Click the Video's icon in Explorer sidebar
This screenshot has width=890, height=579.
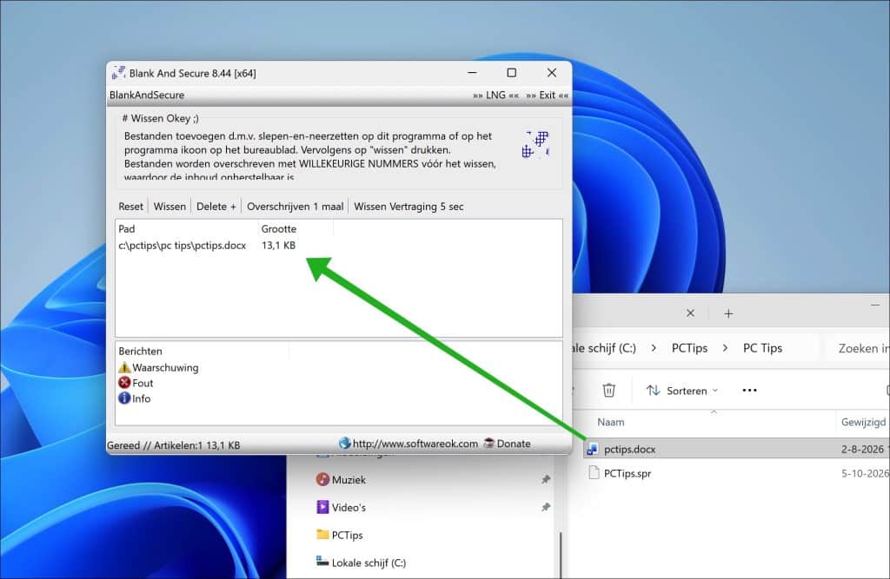(322, 507)
